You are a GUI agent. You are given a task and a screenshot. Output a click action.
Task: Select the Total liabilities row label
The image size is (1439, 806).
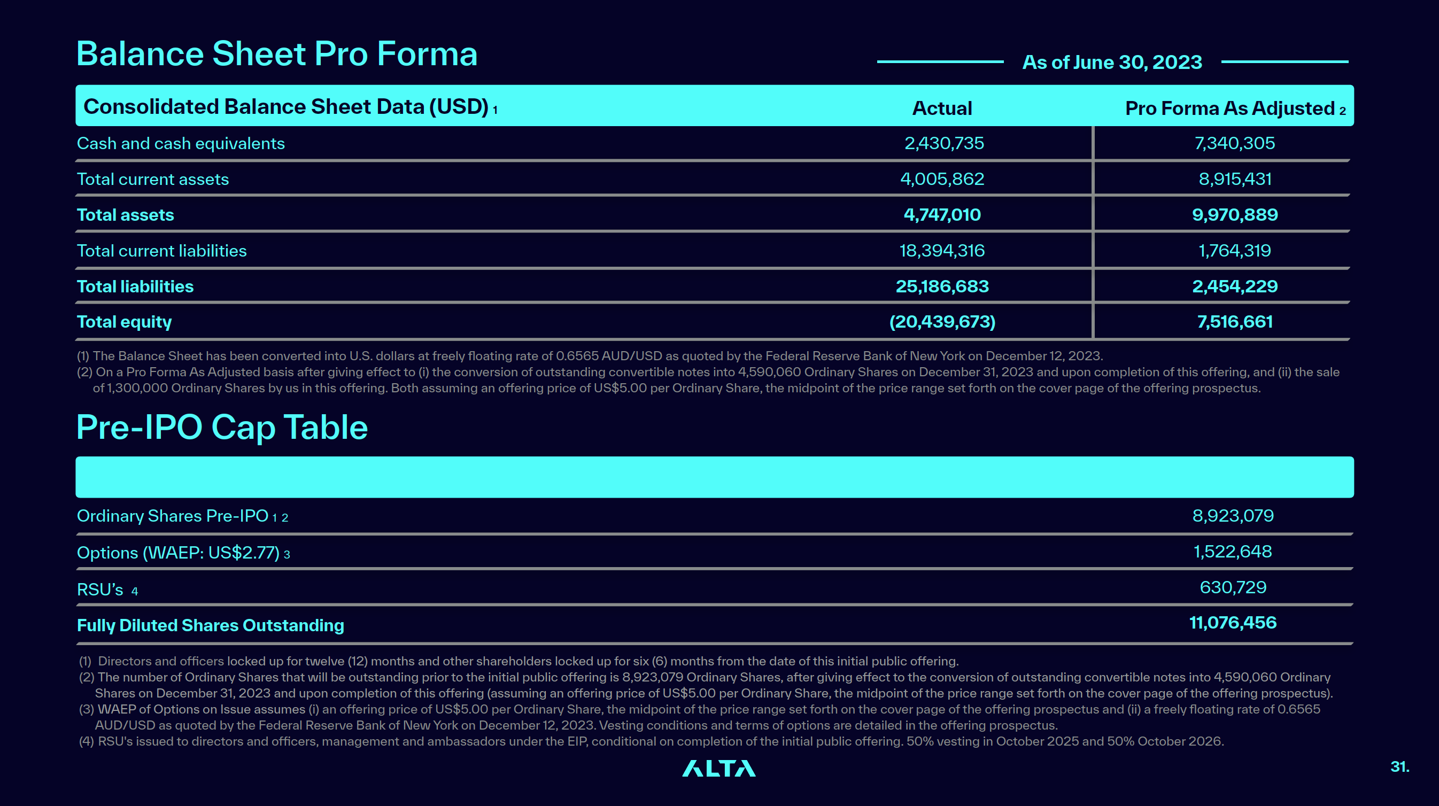pos(135,286)
